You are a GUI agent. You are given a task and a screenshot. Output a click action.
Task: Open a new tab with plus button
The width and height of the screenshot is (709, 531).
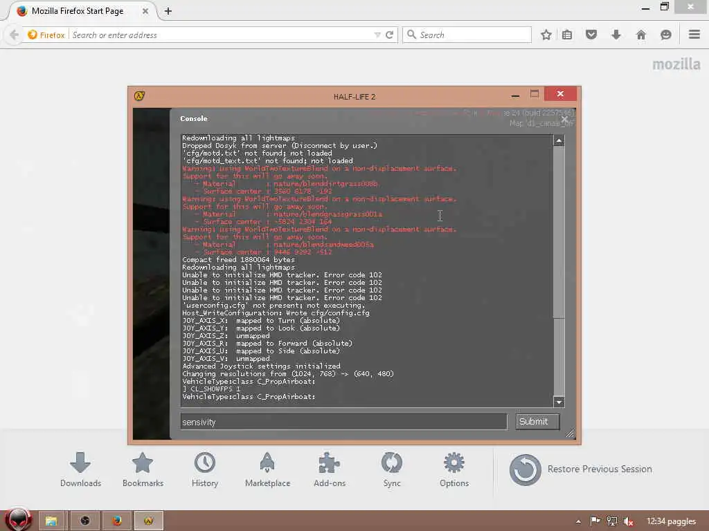168,11
